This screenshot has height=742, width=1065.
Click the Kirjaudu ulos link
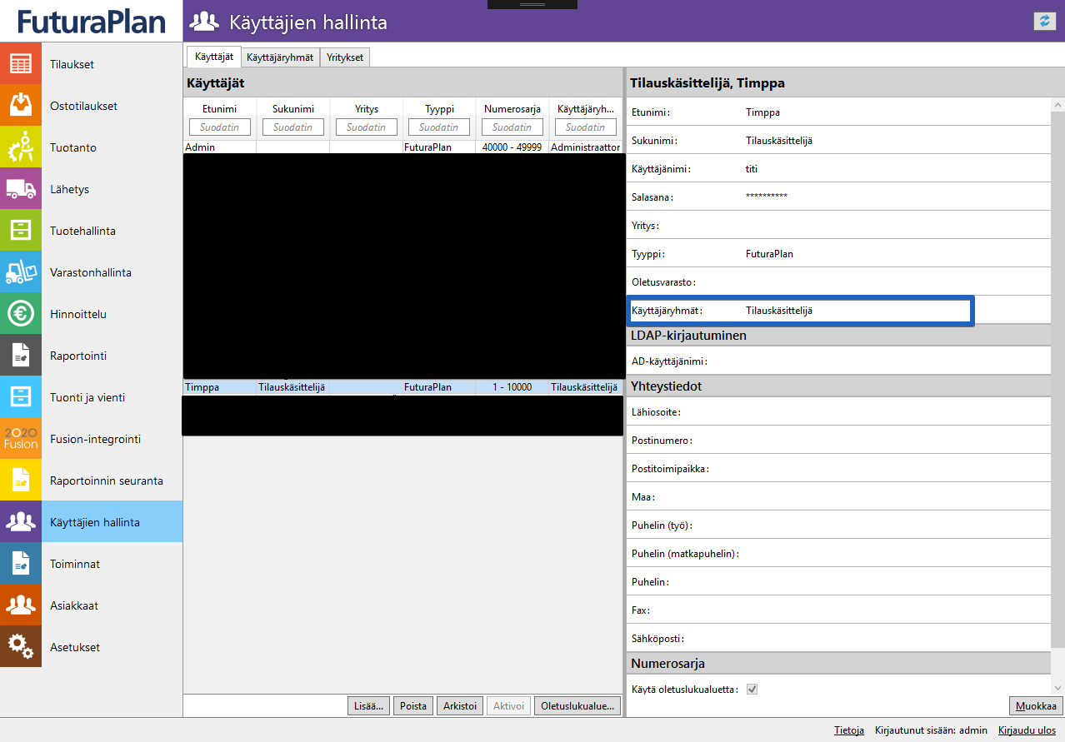(x=1027, y=730)
